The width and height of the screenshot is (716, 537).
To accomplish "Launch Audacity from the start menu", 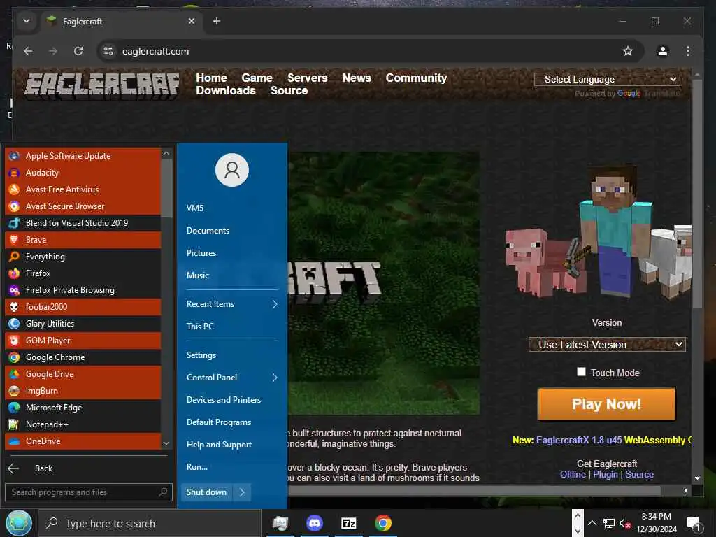I will [83, 173].
